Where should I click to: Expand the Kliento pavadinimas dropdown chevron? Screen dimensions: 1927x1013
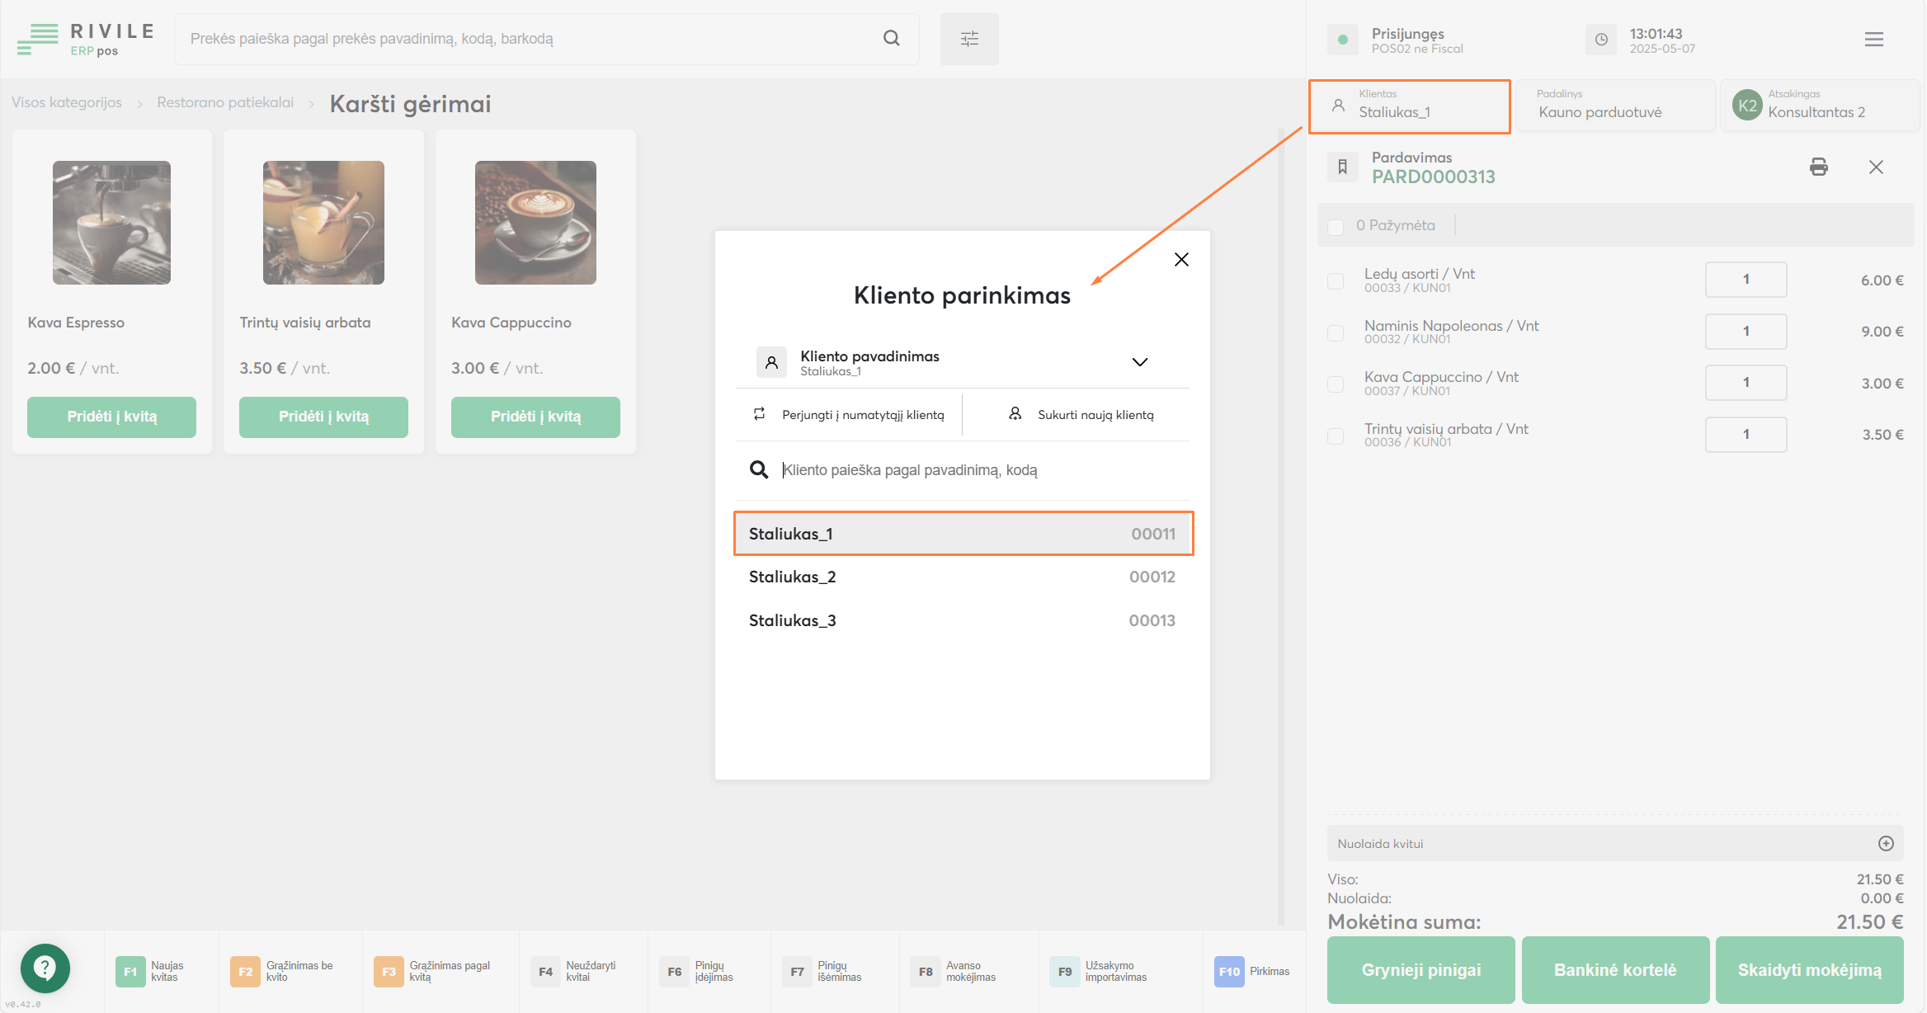pyautogui.click(x=1139, y=362)
